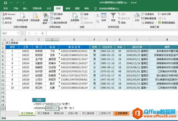Select the column D header
The height and width of the screenshot is (121, 178).
52,39
